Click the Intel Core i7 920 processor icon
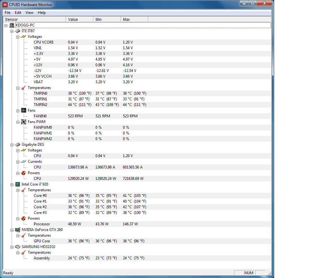This screenshot has width=318, height=278. pyautogui.click(x=18, y=184)
